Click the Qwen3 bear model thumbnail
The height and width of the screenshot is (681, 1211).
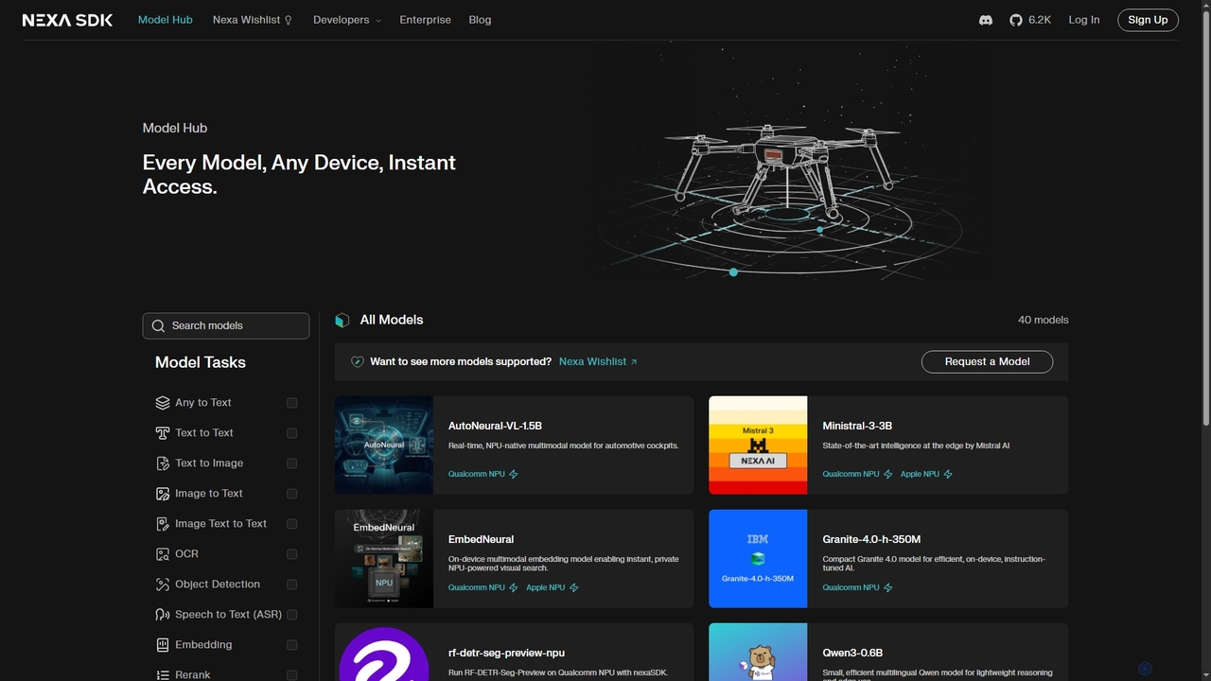point(758,653)
